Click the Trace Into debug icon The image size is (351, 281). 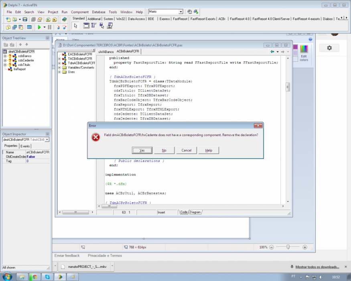[58, 27]
